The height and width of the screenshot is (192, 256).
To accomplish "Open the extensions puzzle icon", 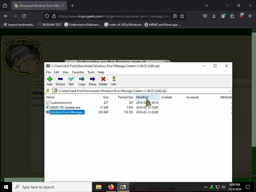I will tap(232, 16).
